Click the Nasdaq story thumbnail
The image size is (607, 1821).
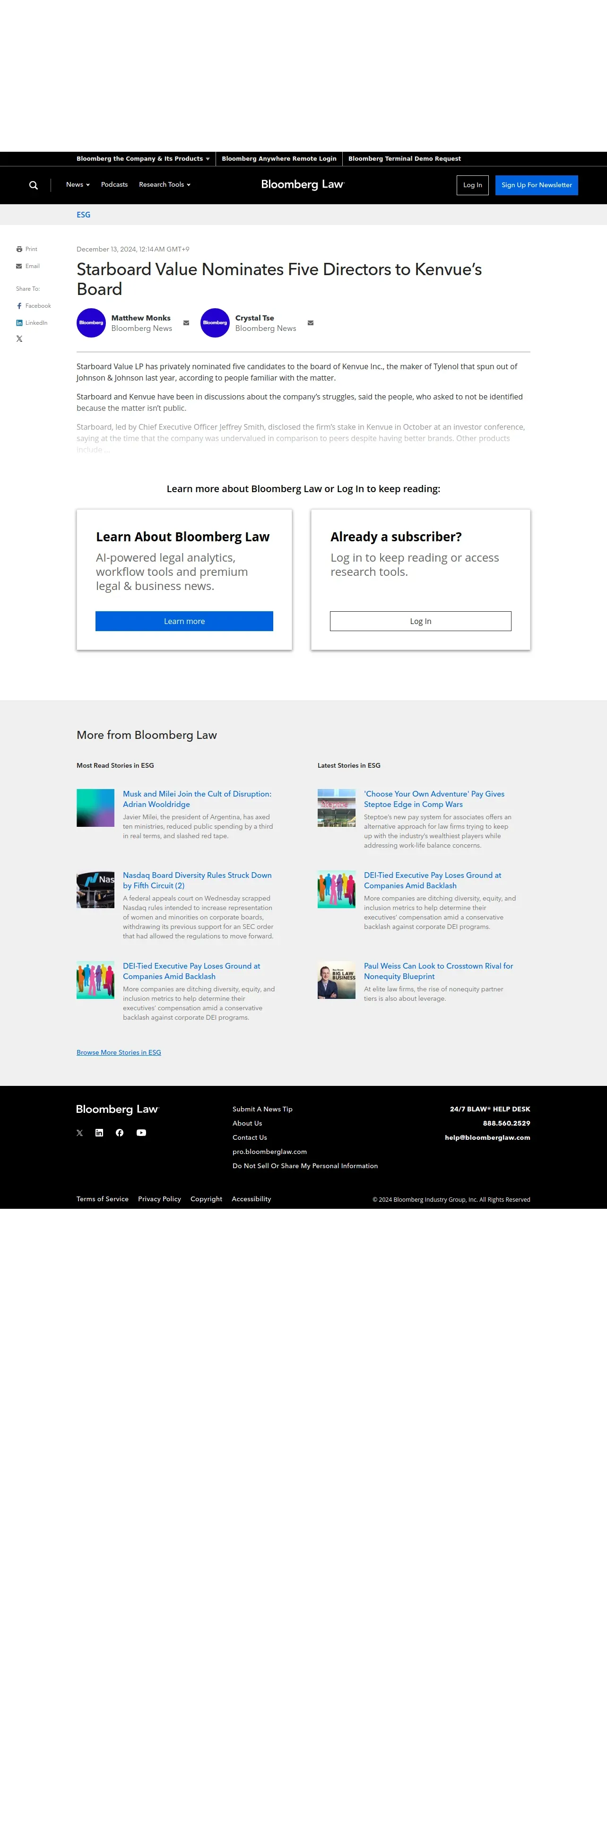coord(95,889)
